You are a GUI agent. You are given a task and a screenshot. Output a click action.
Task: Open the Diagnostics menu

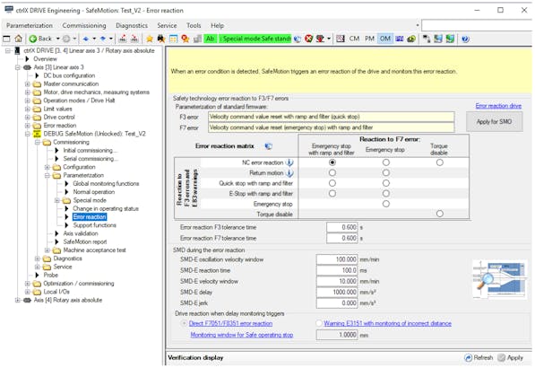point(132,26)
